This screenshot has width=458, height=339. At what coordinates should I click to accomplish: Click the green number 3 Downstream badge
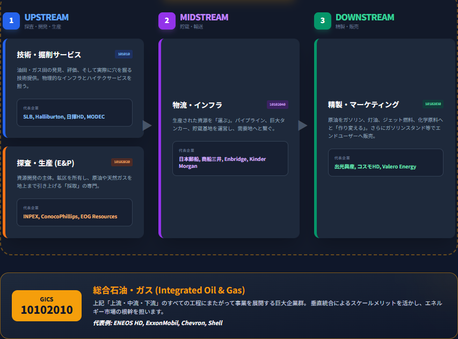click(322, 21)
